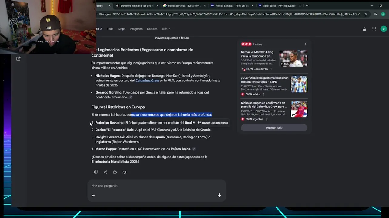Share the AI answer
389x218 pixels.
[x=105, y=172]
